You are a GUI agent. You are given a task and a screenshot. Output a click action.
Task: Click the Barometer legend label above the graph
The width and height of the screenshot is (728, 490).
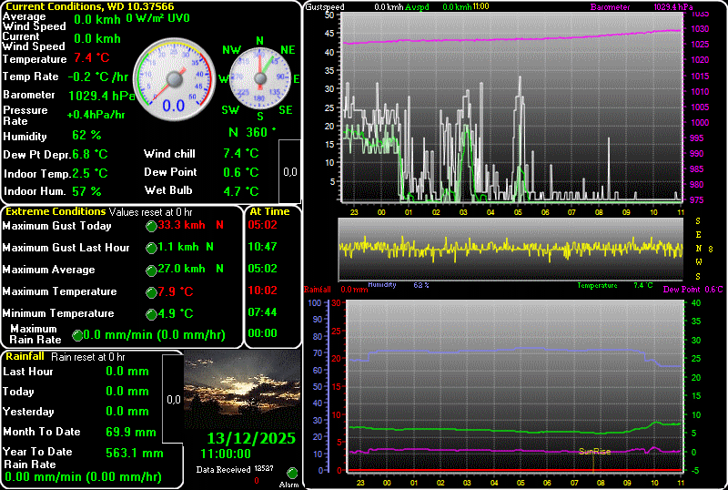tap(609, 6)
